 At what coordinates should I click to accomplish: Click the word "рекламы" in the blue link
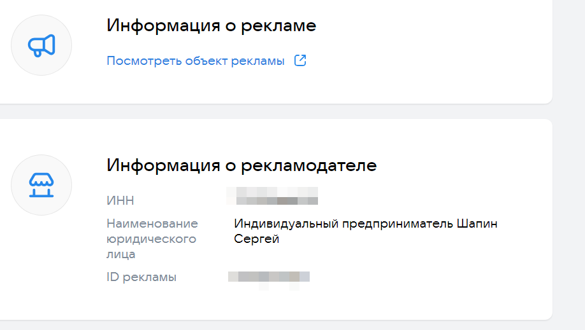coord(261,61)
